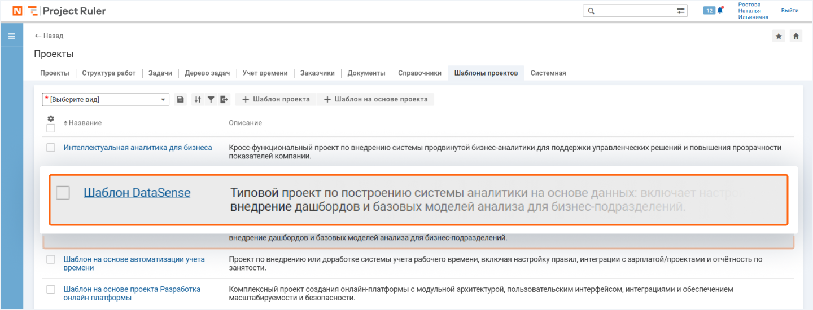Click the export icon in toolbar
Screen dimensions: 813x310
tap(224, 100)
